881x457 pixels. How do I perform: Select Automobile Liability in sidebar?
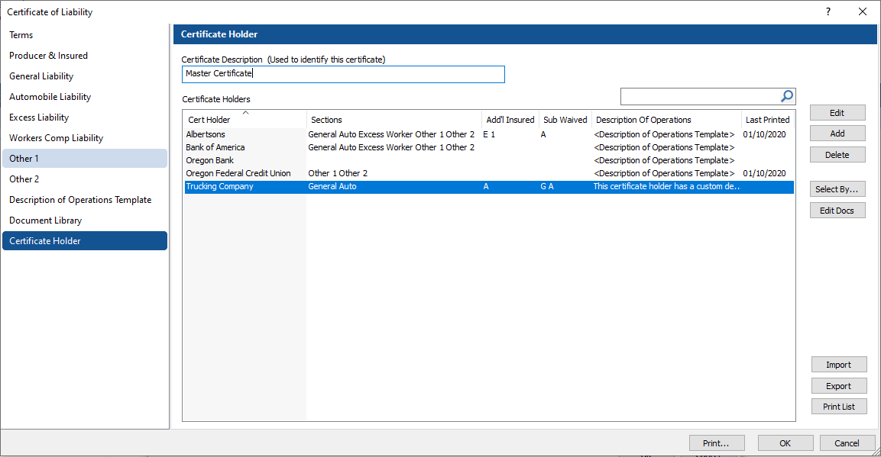[x=85, y=96]
